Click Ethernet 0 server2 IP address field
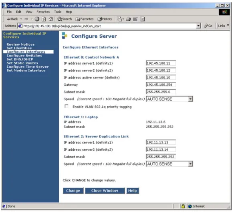The height and width of the screenshot is (212, 232). tap(161, 71)
